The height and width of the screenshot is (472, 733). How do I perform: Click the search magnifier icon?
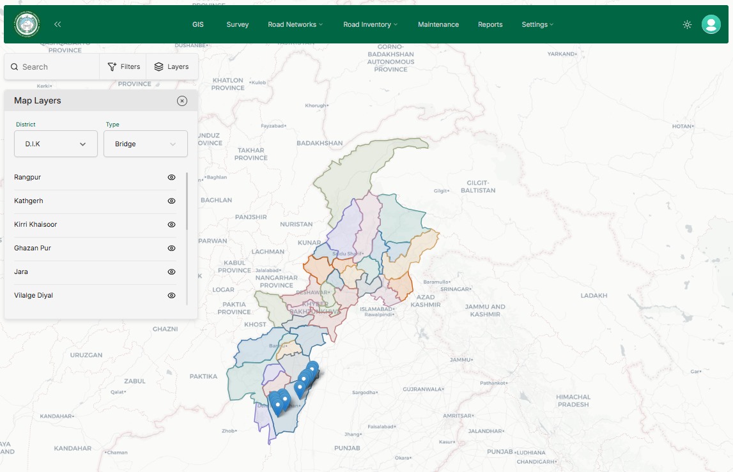pos(15,67)
